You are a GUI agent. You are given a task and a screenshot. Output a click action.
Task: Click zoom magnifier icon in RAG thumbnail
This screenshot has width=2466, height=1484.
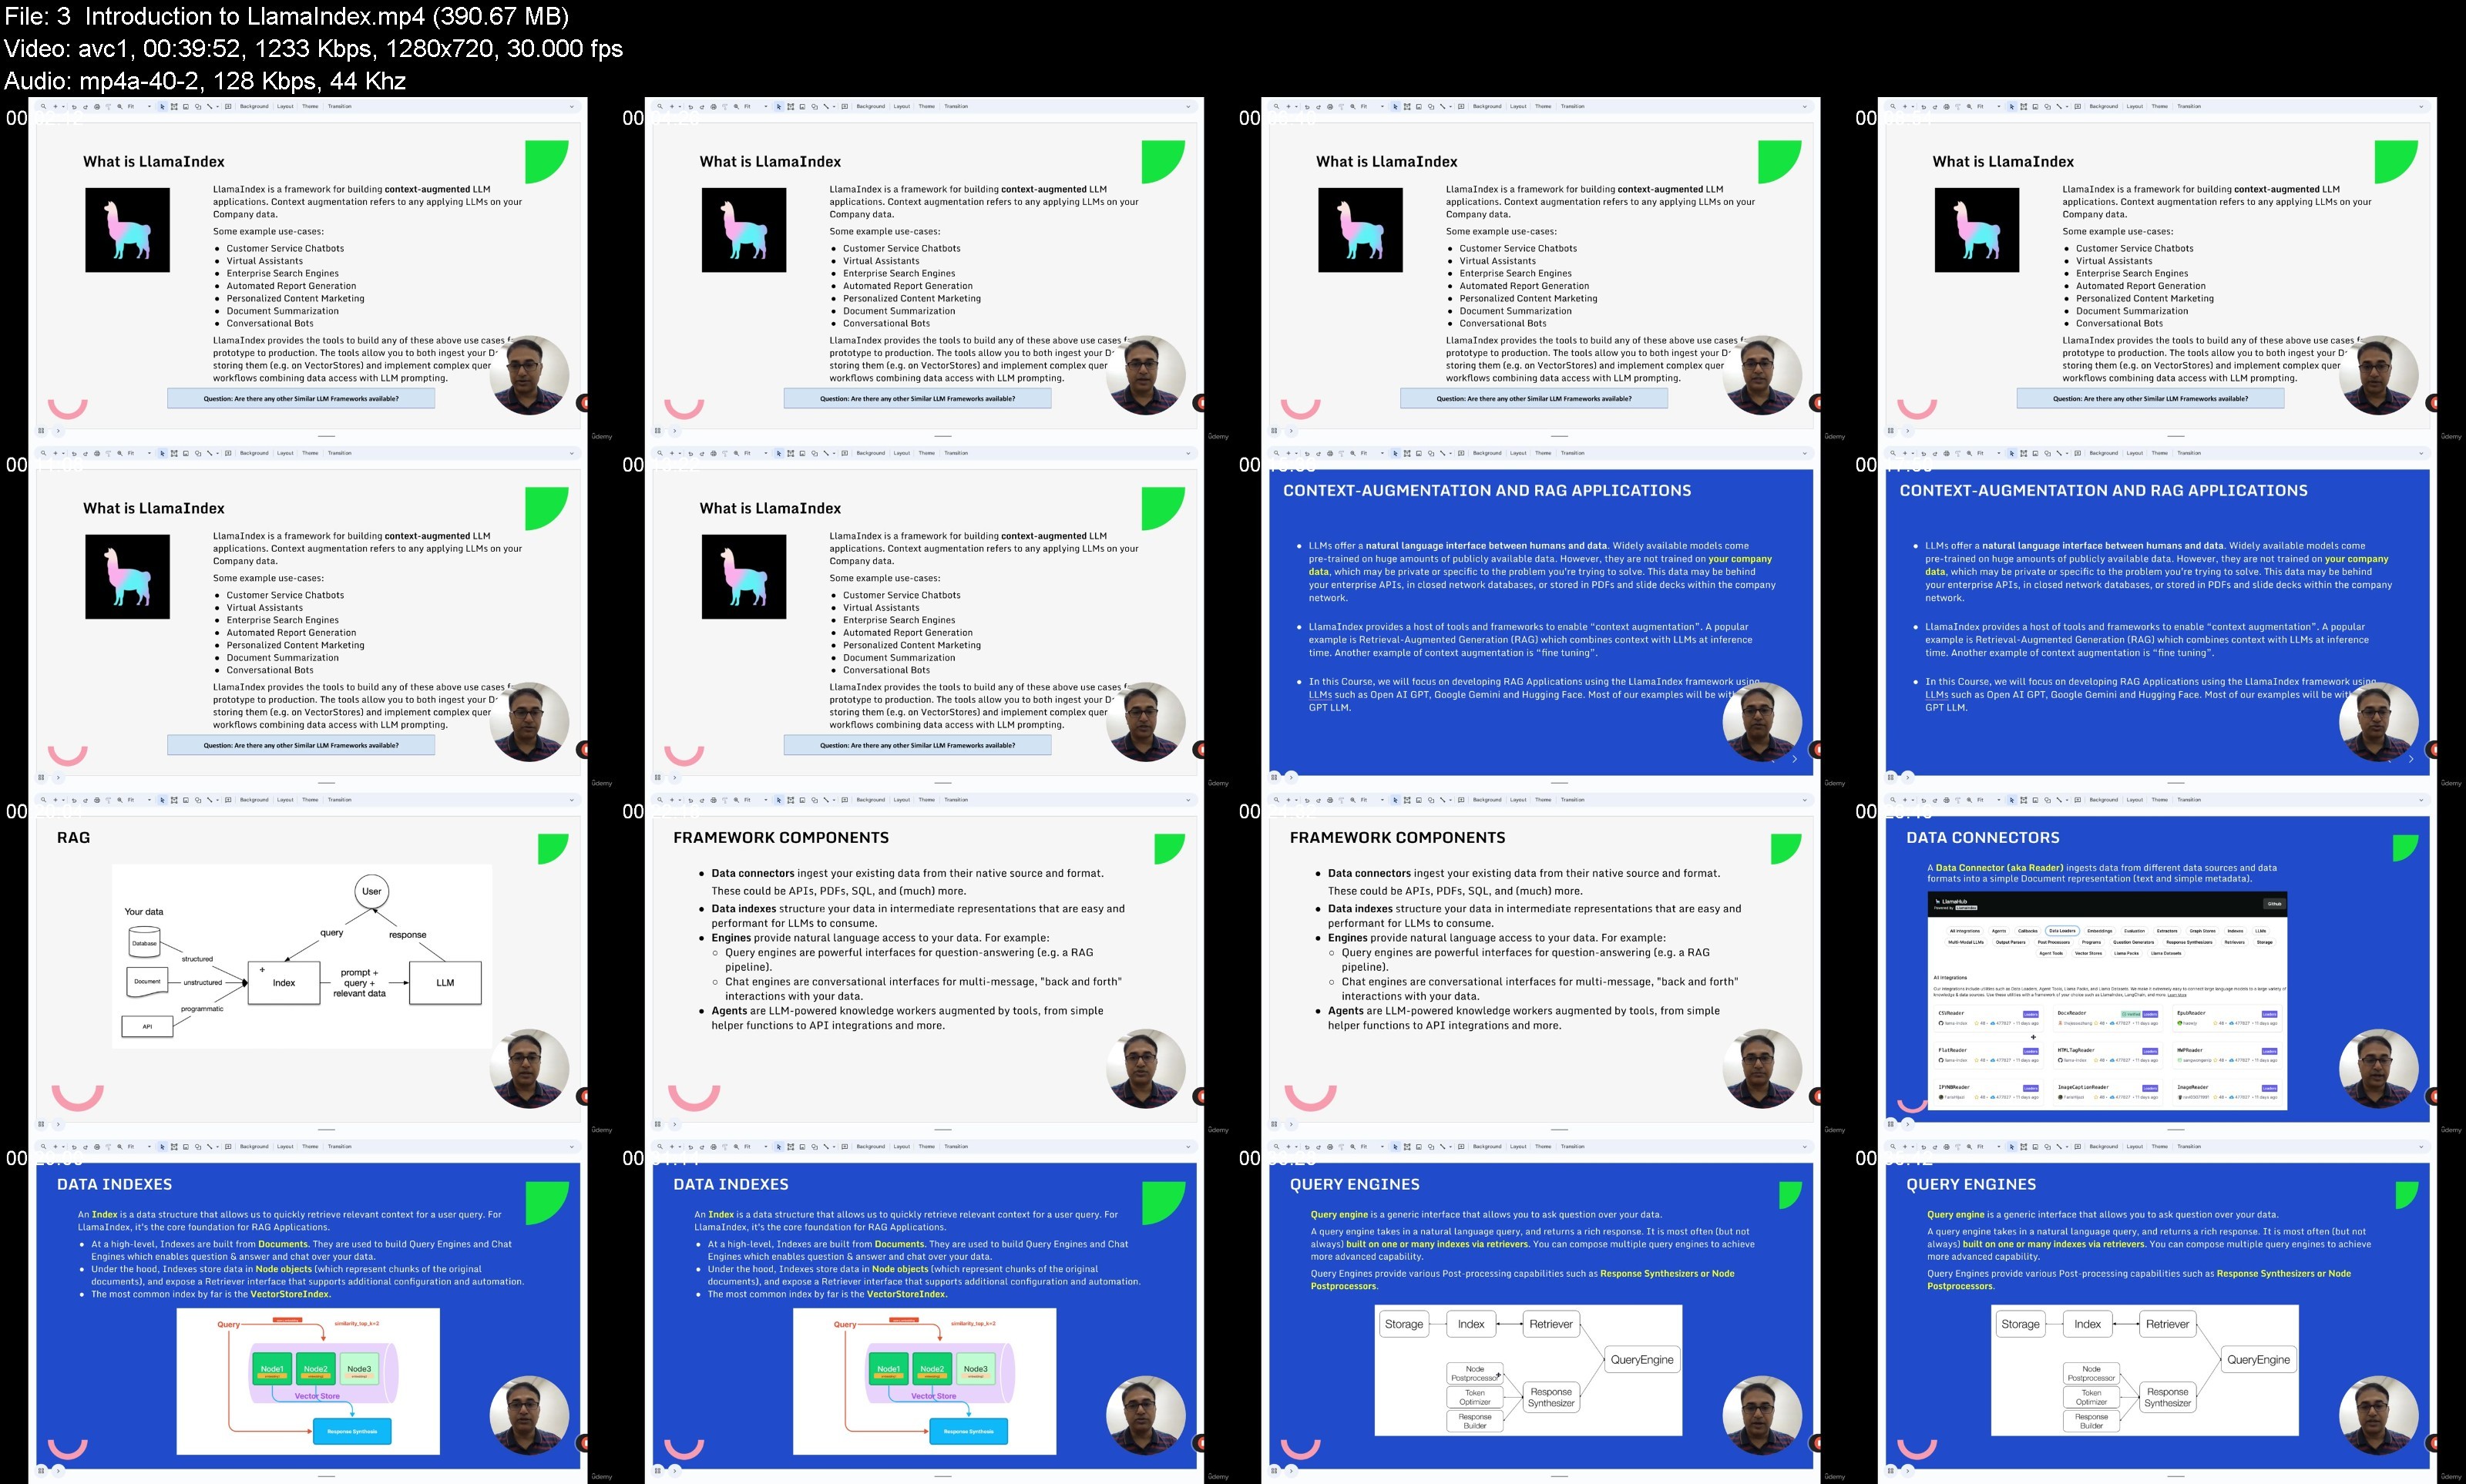[120, 801]
